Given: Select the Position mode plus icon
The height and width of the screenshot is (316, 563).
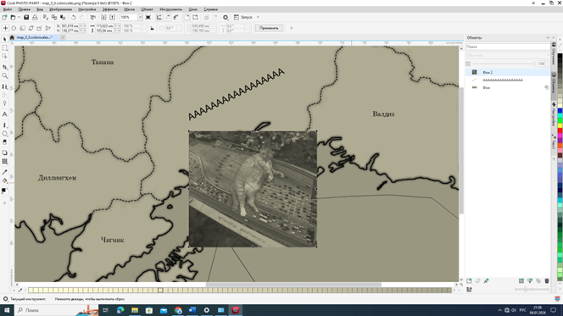Looking at the screenshot, I should point(5,28).
